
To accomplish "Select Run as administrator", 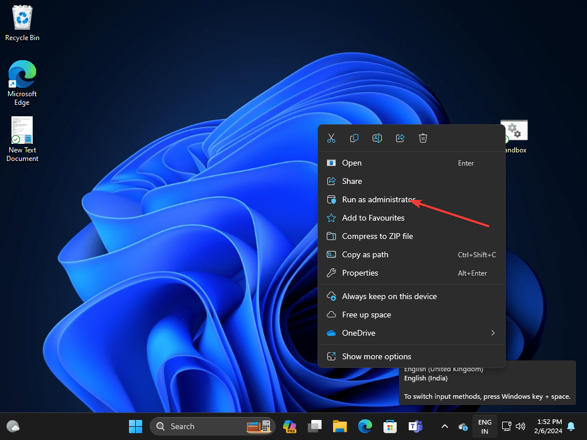I will 412,200.
